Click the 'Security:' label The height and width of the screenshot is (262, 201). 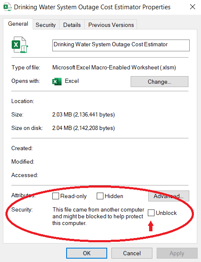tap(22, 209)
